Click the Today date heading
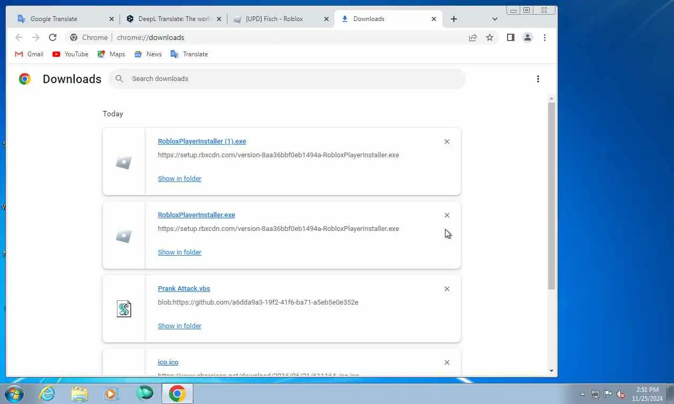This screenshot has height=404, width=674. pyautogui.click(x=113, y=114)
